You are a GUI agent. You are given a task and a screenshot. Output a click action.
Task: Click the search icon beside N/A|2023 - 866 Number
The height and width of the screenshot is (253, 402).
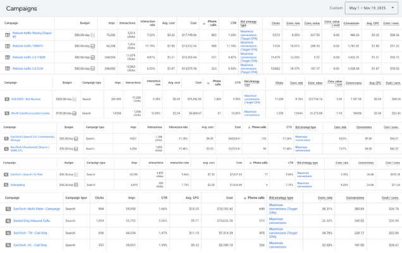(x=6, y=99)
